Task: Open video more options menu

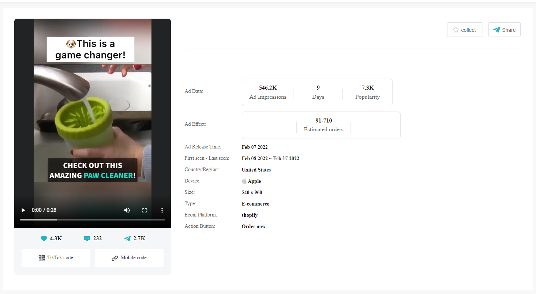Action: click(162, 210)
